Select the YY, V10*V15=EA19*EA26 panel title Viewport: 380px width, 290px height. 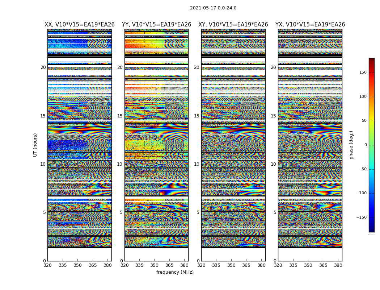tap(157, 25)
